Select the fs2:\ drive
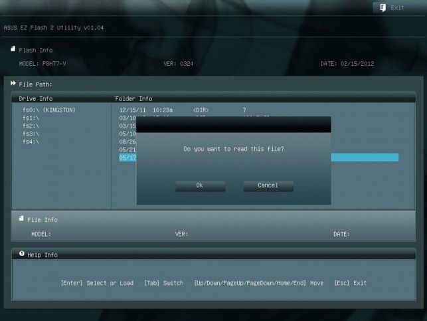 click(31, 126)
